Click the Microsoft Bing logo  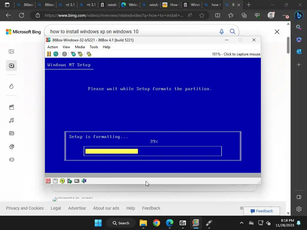pos(23,32)
